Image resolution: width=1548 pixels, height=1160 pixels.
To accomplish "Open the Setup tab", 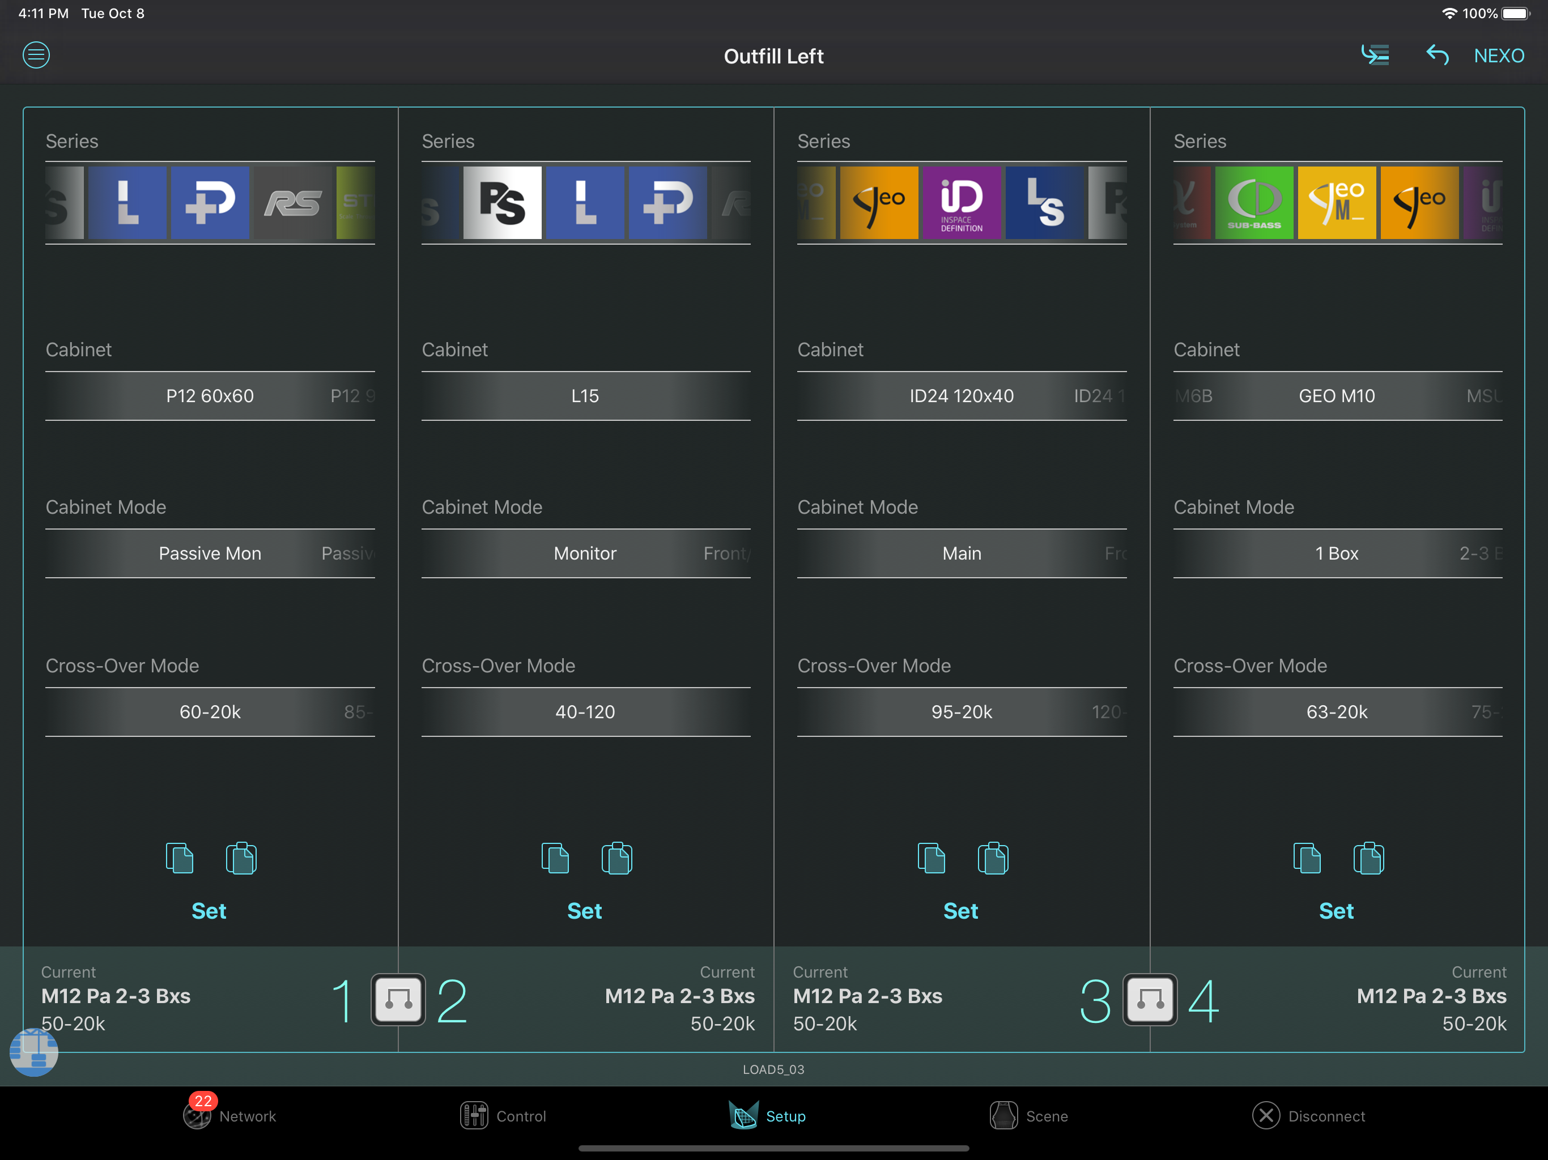I will 768,1115.
